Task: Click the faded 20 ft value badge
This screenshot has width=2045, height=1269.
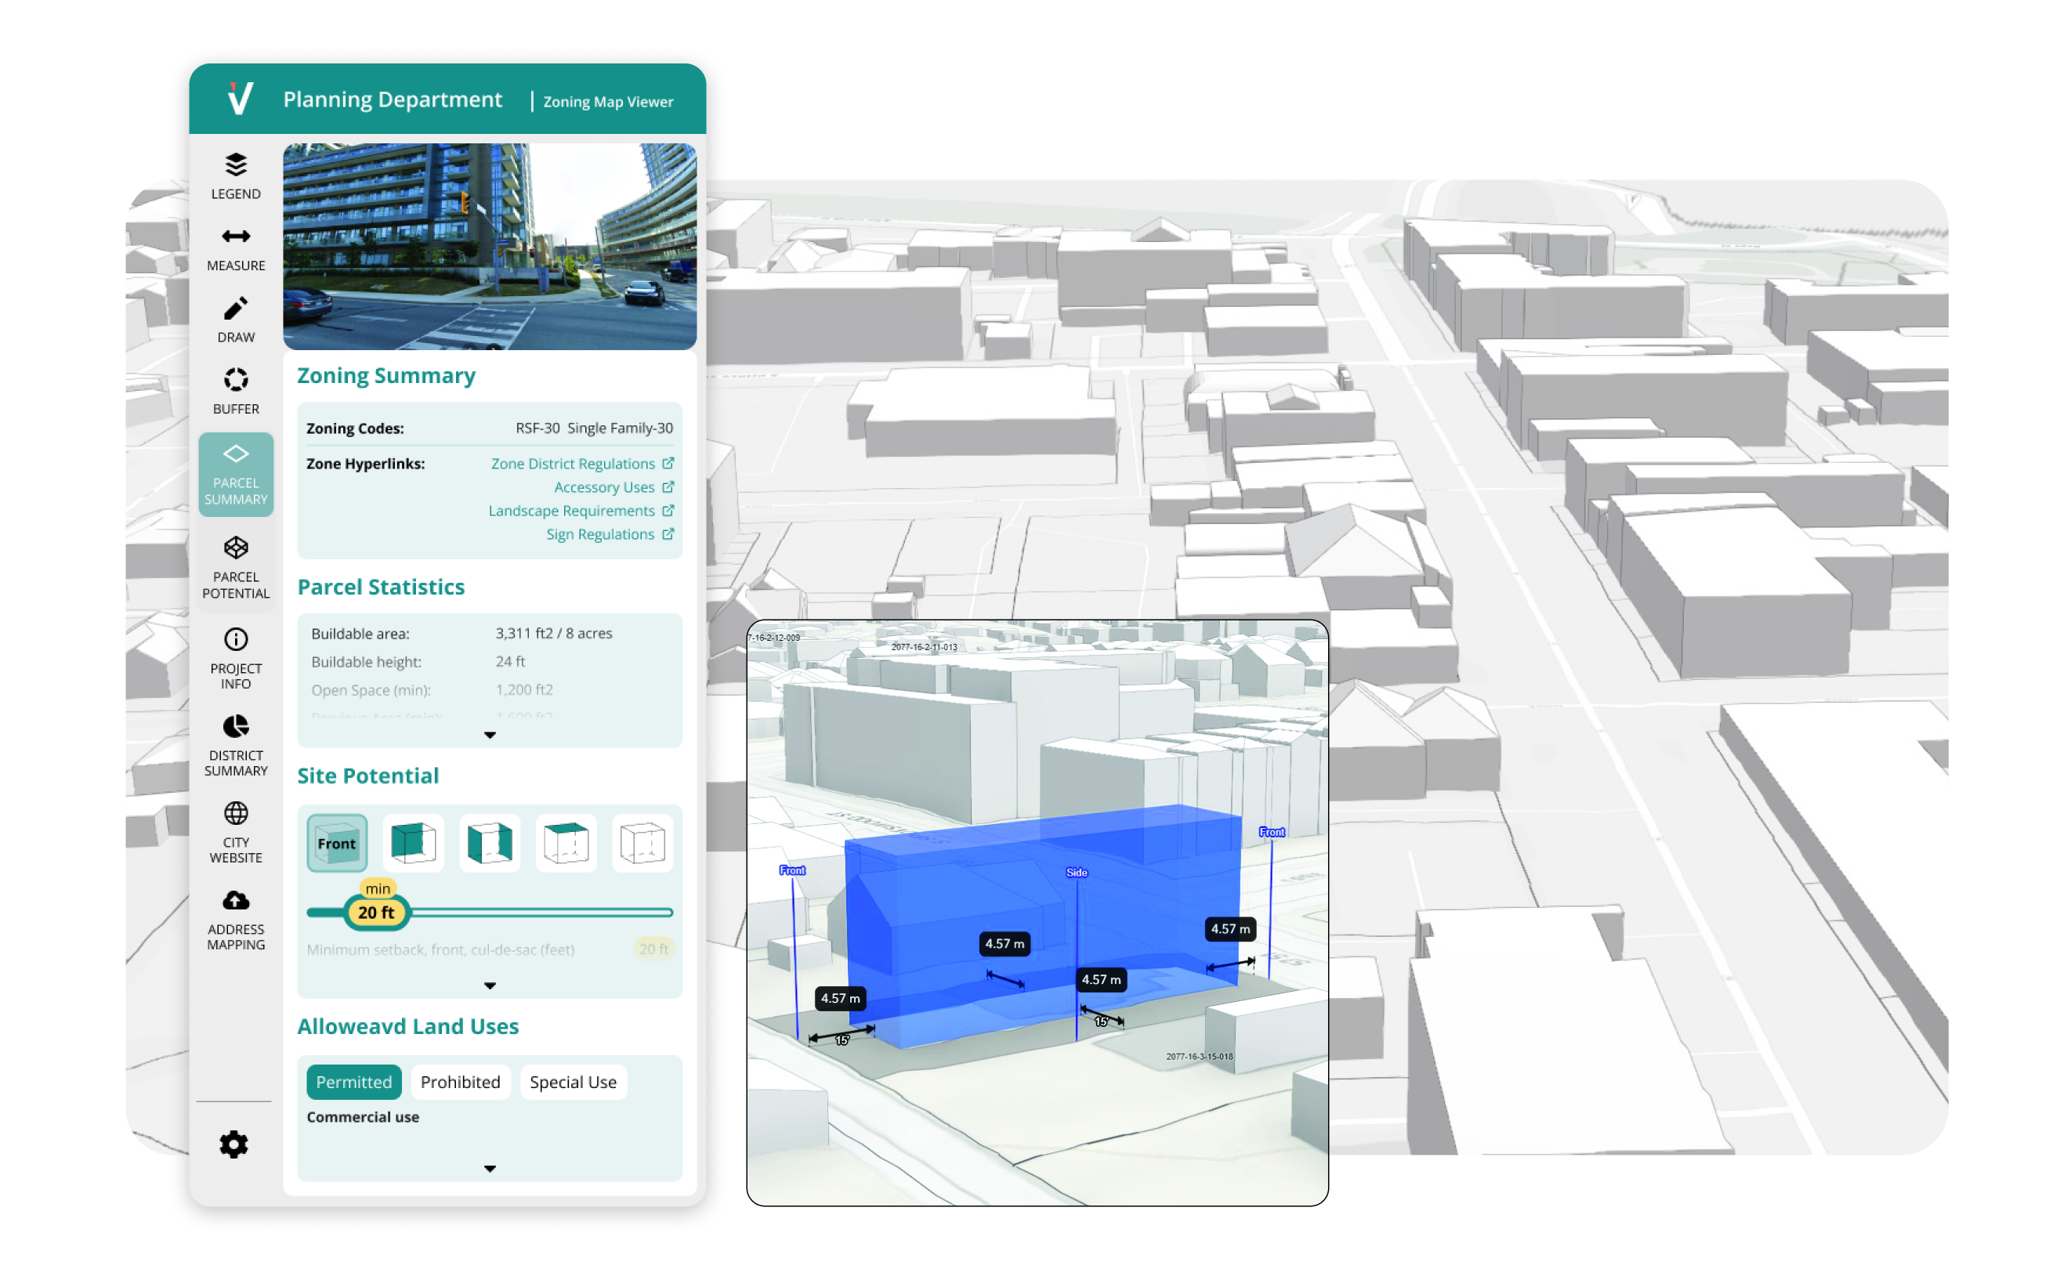Action: (655, 951)
